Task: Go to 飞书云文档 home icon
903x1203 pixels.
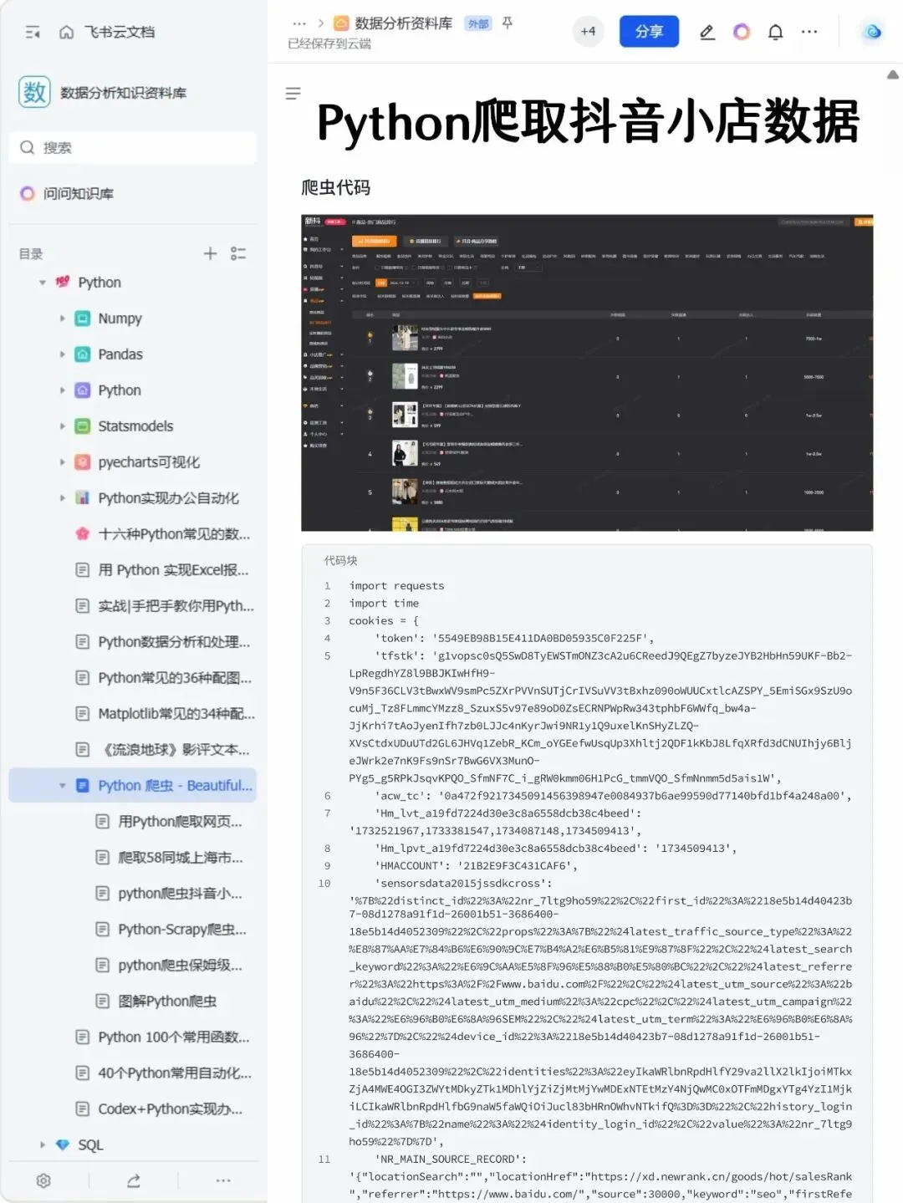Action: pos(66,33)
